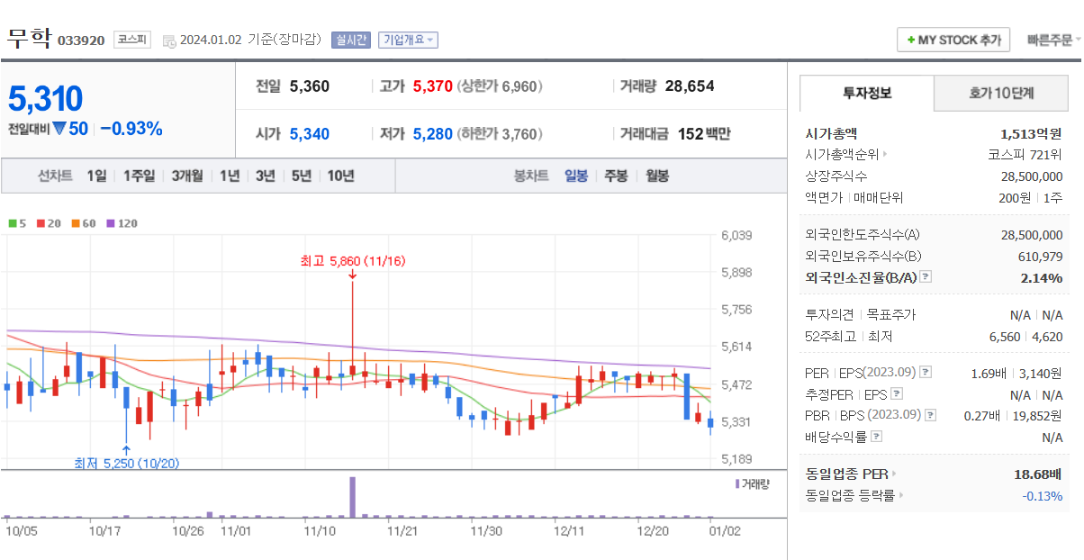This screenshot has width=1084, height=560.
Task: Click the 상한가 6,960 upper limit text
Action: pos(500,86)
